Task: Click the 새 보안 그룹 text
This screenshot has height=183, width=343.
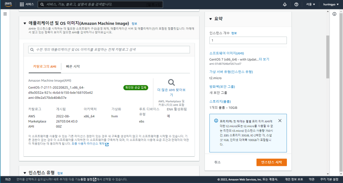Action: [218, 93]
